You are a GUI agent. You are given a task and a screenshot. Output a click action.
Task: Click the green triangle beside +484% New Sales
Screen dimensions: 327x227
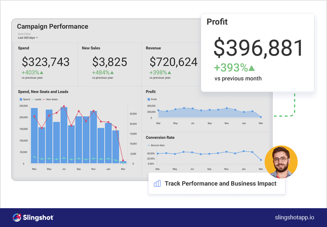coord(112,72)
